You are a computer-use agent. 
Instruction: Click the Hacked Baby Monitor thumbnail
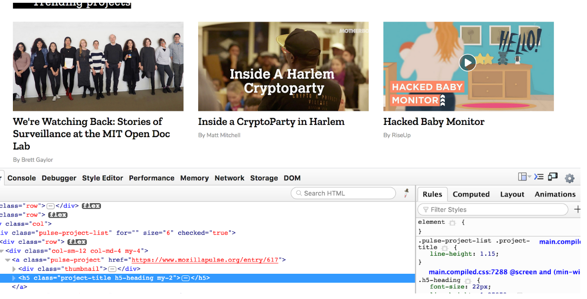tap(468, 66)
